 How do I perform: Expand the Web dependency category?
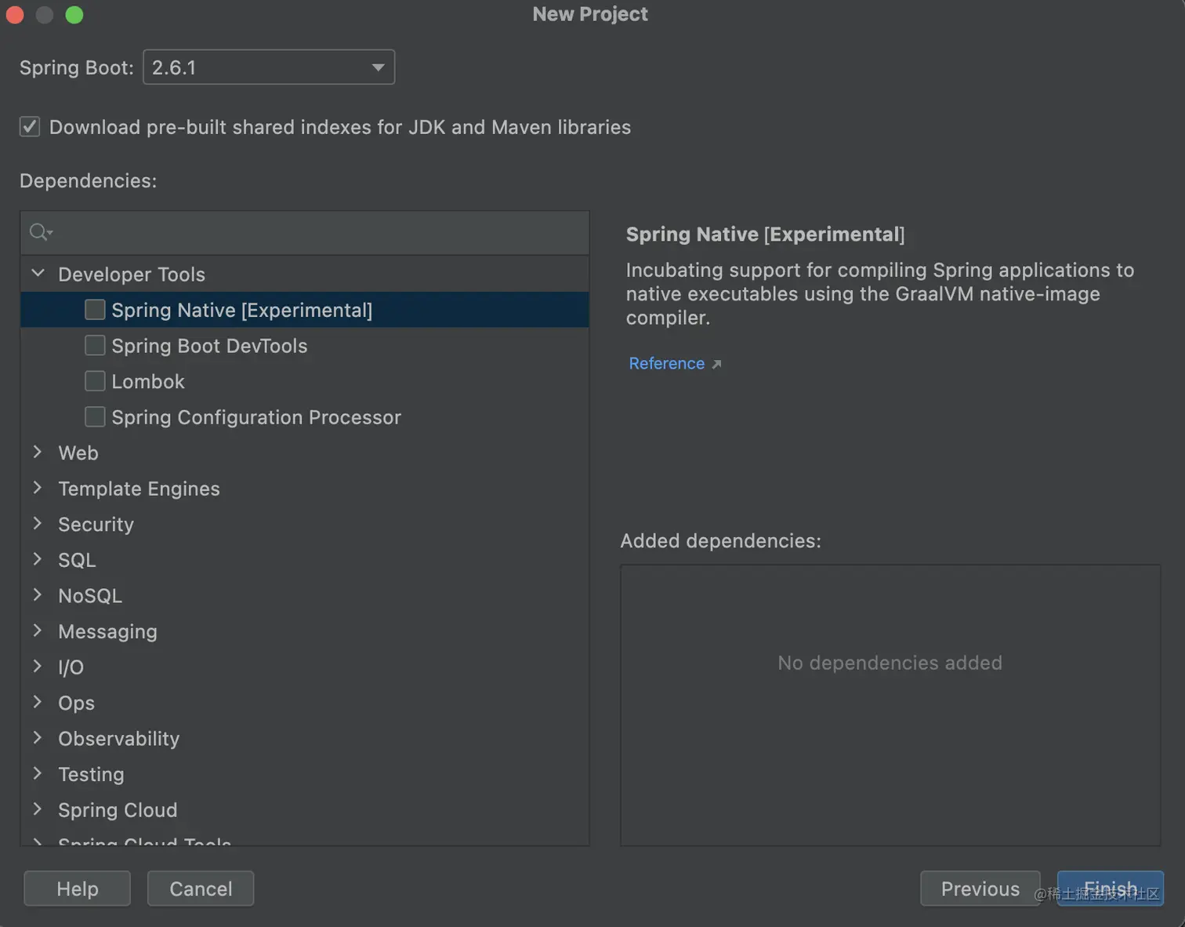(x=38, y=453)
